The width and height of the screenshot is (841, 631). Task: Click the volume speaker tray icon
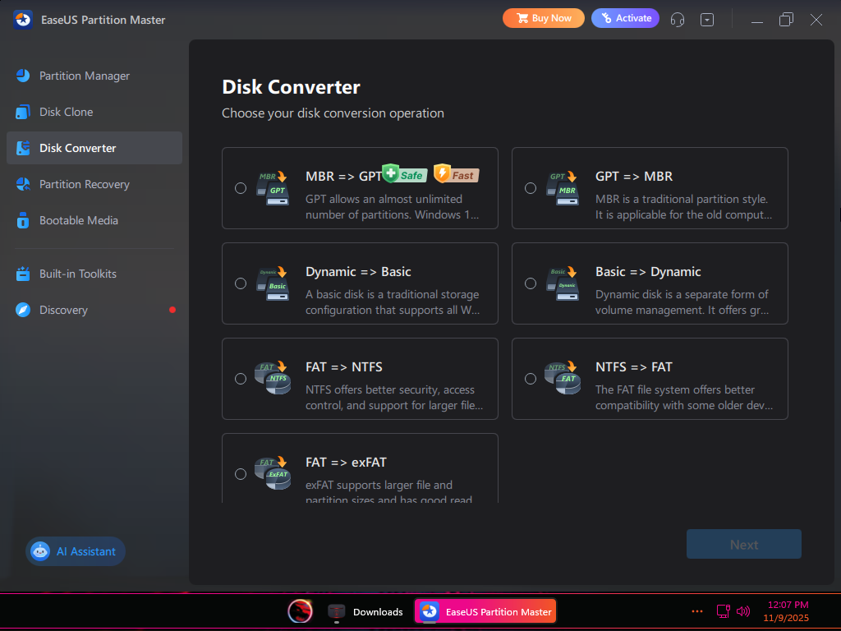point(743,611)
